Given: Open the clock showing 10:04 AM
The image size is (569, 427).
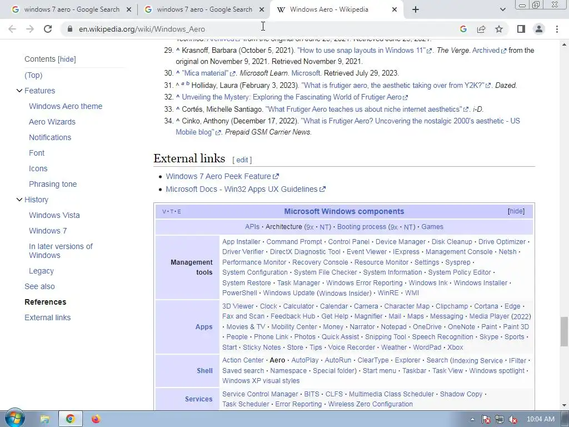Looking at the screenshot, I should point(540,419).
